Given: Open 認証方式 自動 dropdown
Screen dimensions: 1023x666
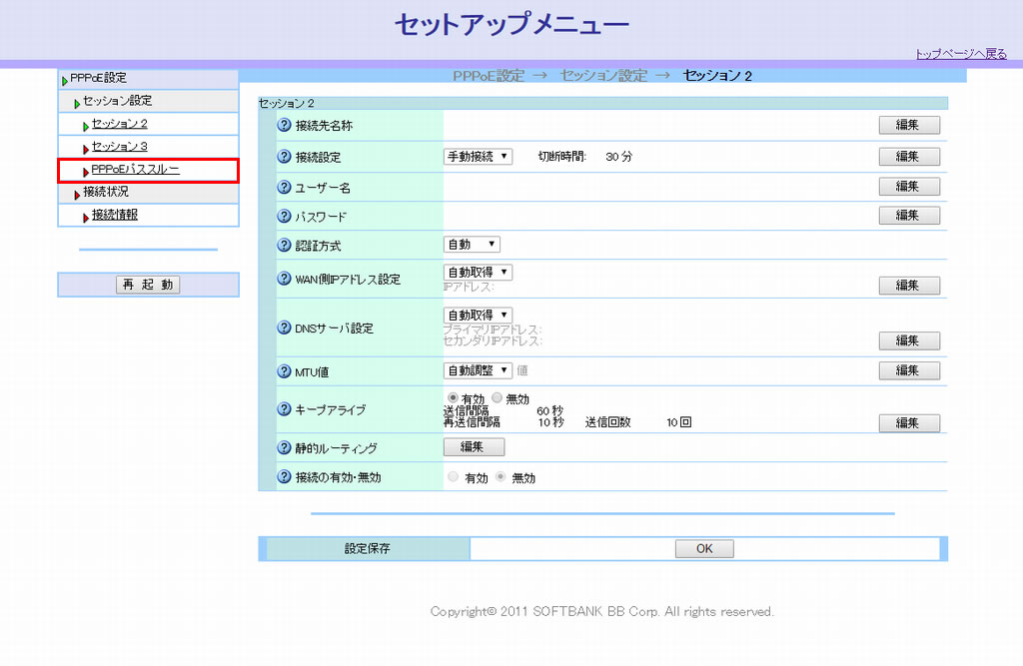Looking at the screenshot, I should tap(472, 245).
